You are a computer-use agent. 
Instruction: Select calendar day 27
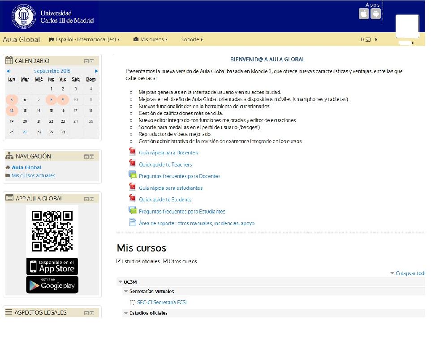point(25,132)
